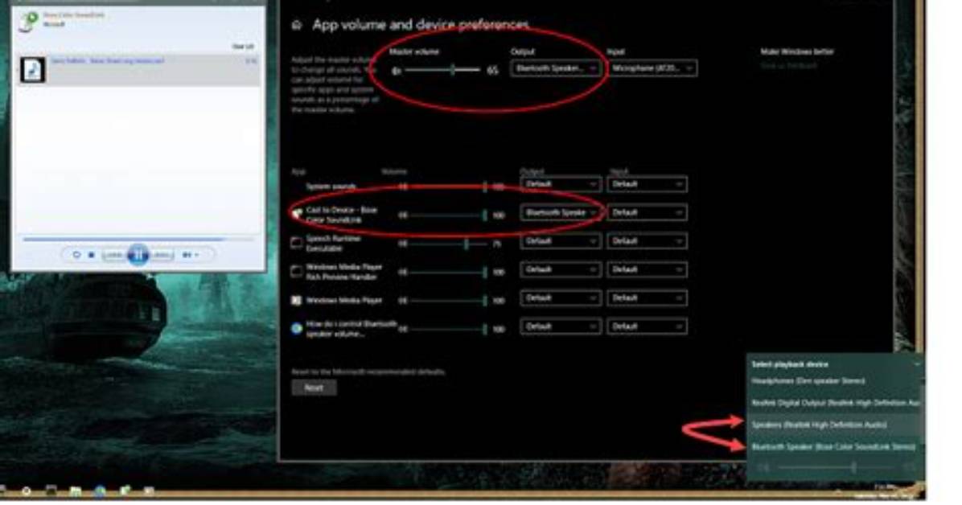The height and width of the screenshot is (505, 962).
Task: Open the Rich Preview Handler Output dropdown
Action: point(560,269)
